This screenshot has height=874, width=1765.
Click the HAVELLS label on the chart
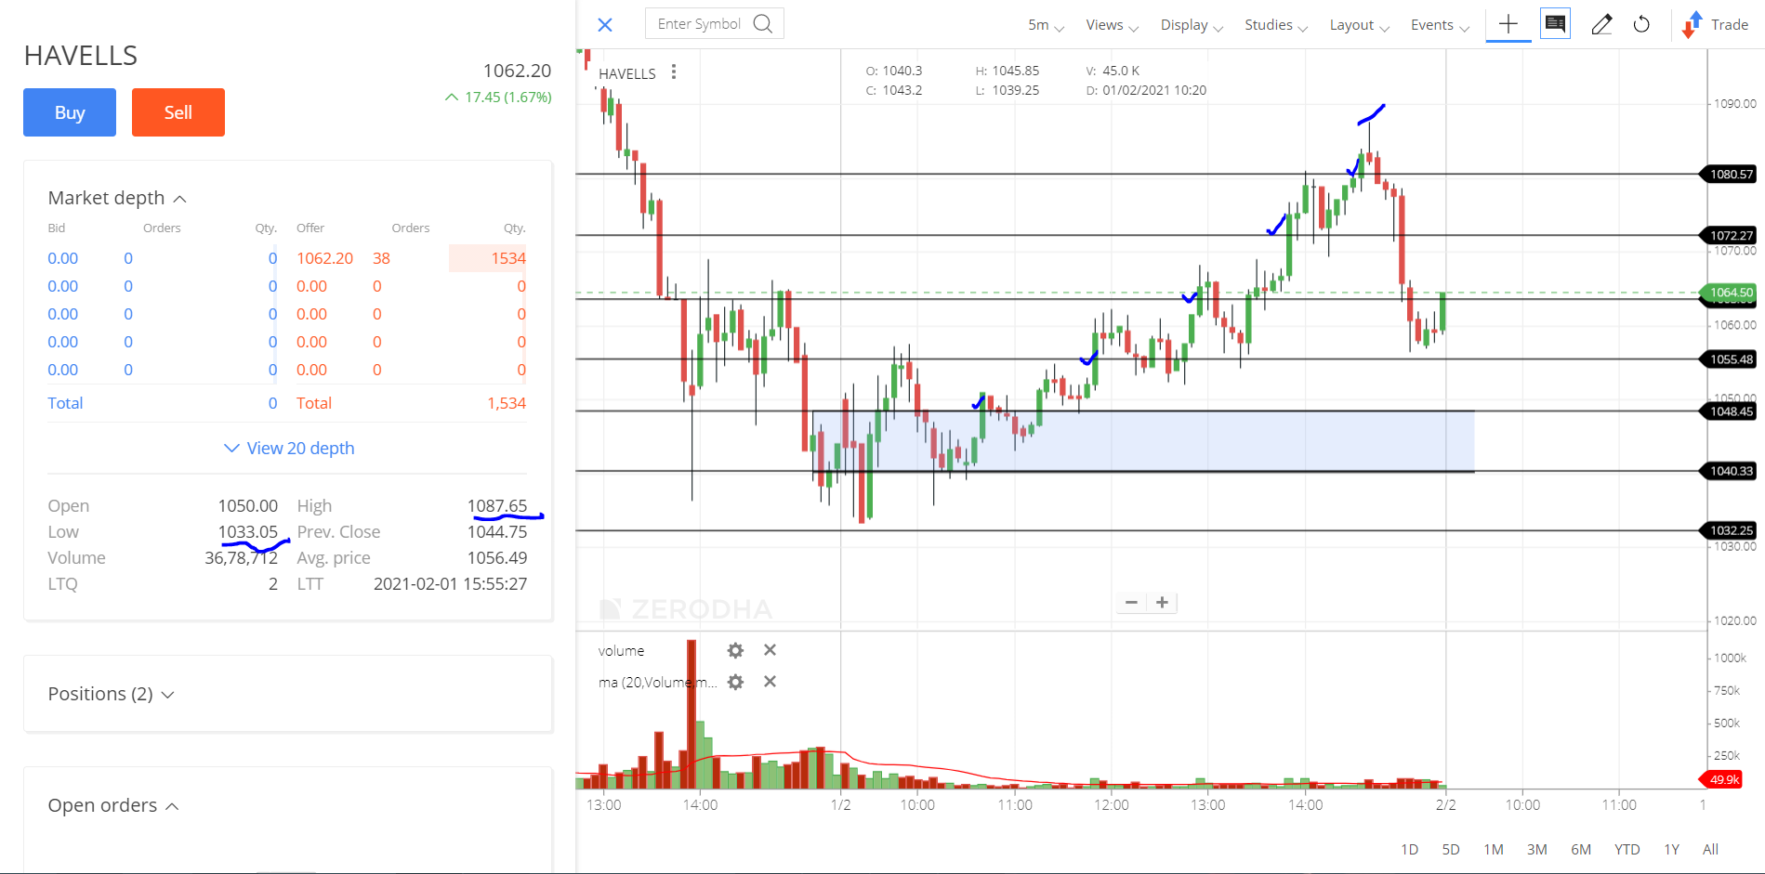(x=627, y=73)
